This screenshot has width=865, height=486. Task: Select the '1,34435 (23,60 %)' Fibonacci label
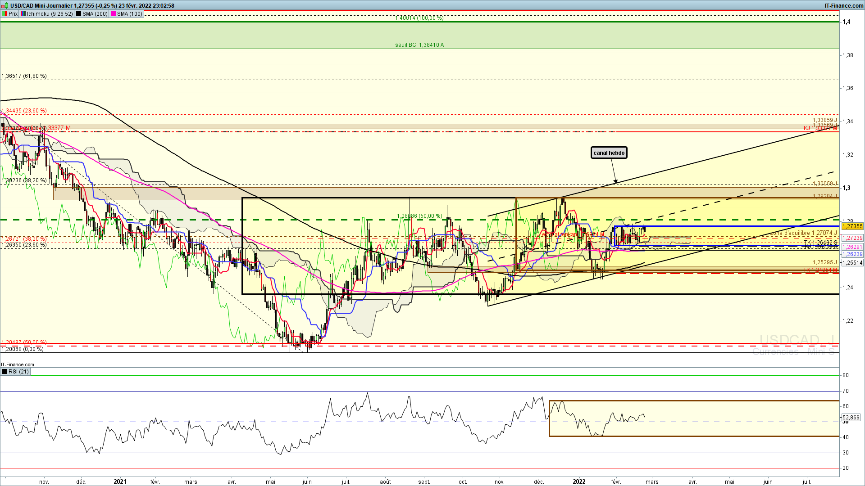point(24,111)
